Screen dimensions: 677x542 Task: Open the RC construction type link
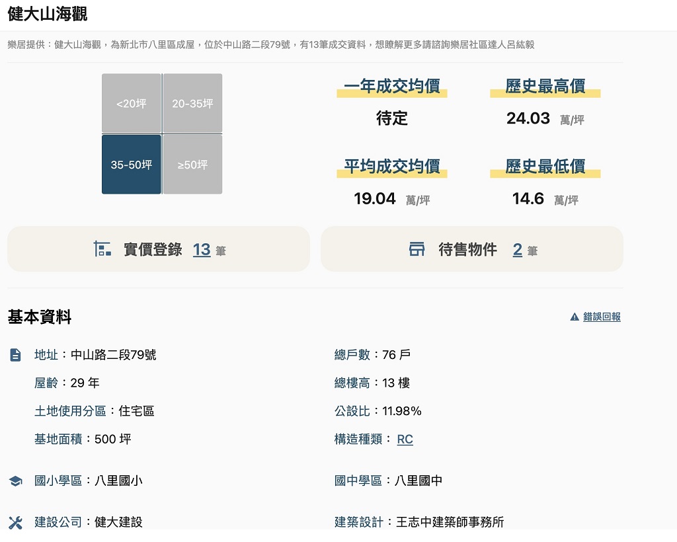tap(405, 440)
